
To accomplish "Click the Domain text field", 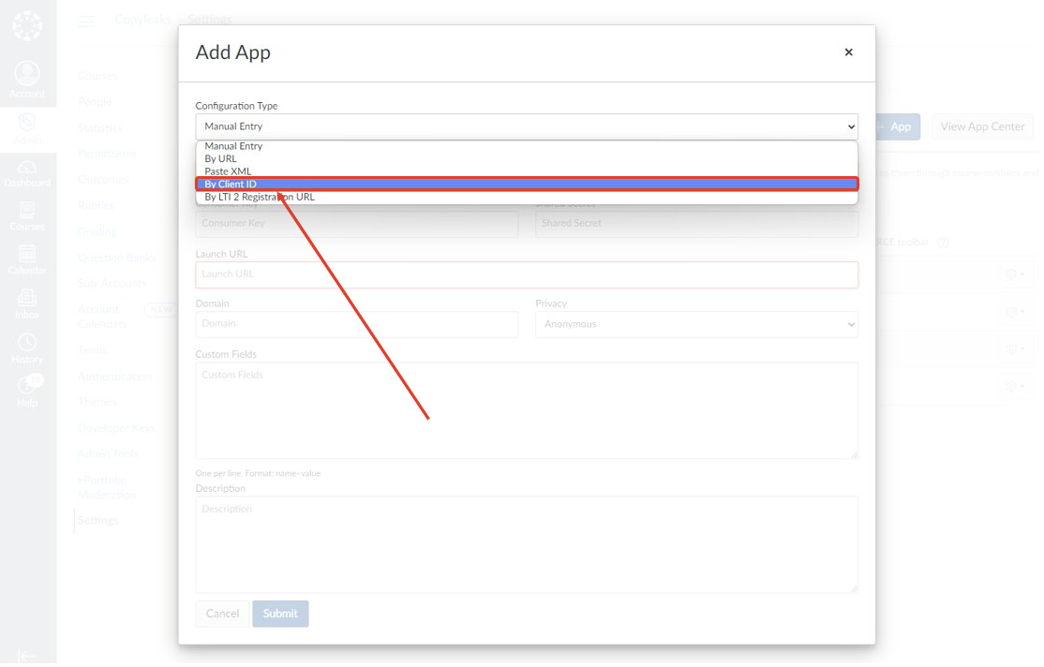I will [357, 324].
